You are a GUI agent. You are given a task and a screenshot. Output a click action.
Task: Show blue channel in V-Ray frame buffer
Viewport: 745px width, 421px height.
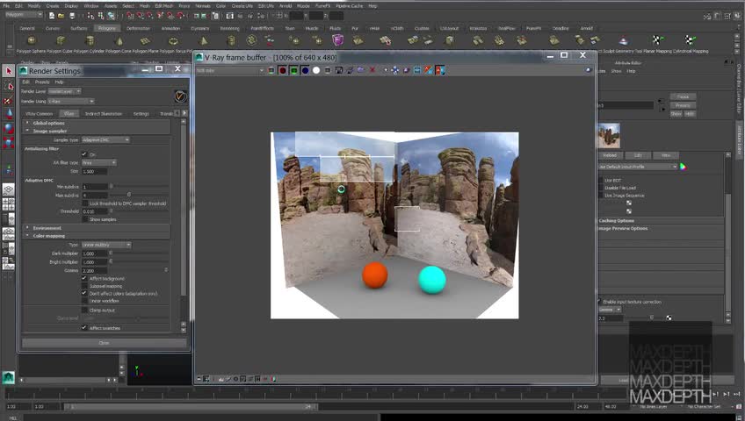point(305,70)
